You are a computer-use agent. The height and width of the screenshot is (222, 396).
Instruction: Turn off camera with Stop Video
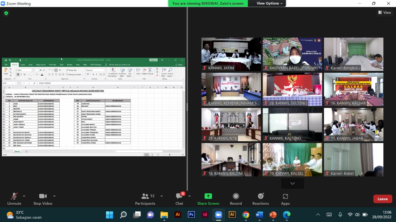coord(43,199)
